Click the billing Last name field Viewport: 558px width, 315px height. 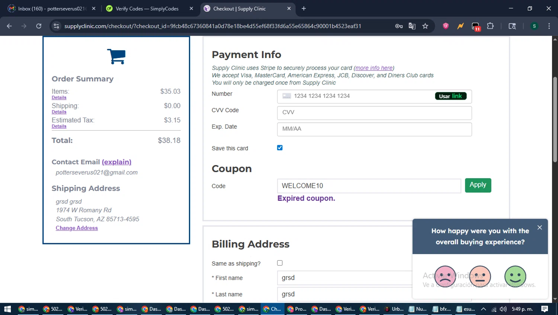[374, 294]
